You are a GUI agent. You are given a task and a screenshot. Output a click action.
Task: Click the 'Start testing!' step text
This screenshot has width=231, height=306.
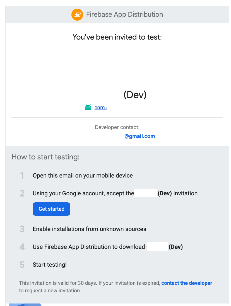tap(50, 265)
